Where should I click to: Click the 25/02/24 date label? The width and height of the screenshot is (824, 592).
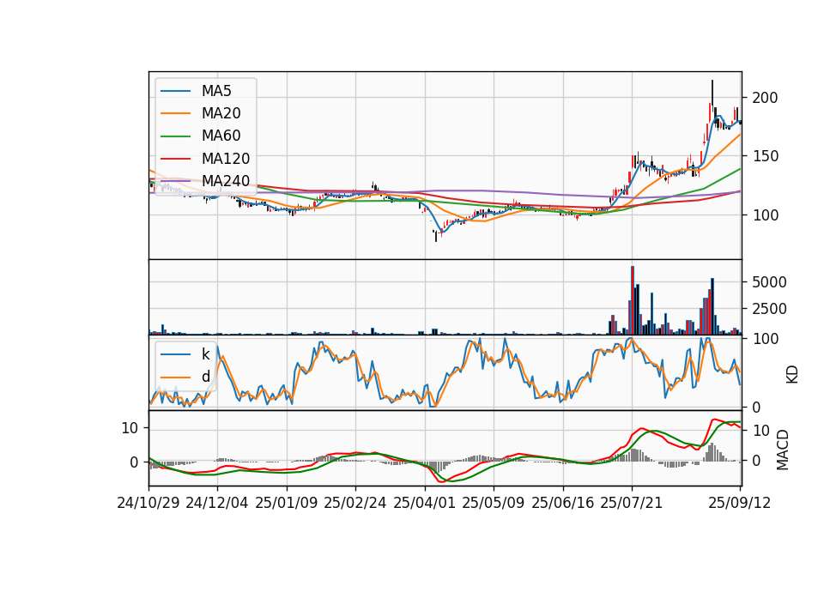(x=355, y=504)
